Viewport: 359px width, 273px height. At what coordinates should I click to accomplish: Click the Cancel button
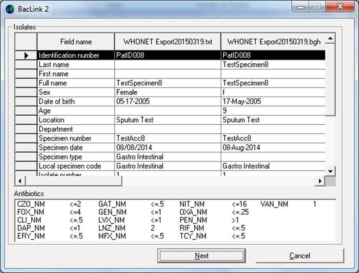click(x=299, y=256)
